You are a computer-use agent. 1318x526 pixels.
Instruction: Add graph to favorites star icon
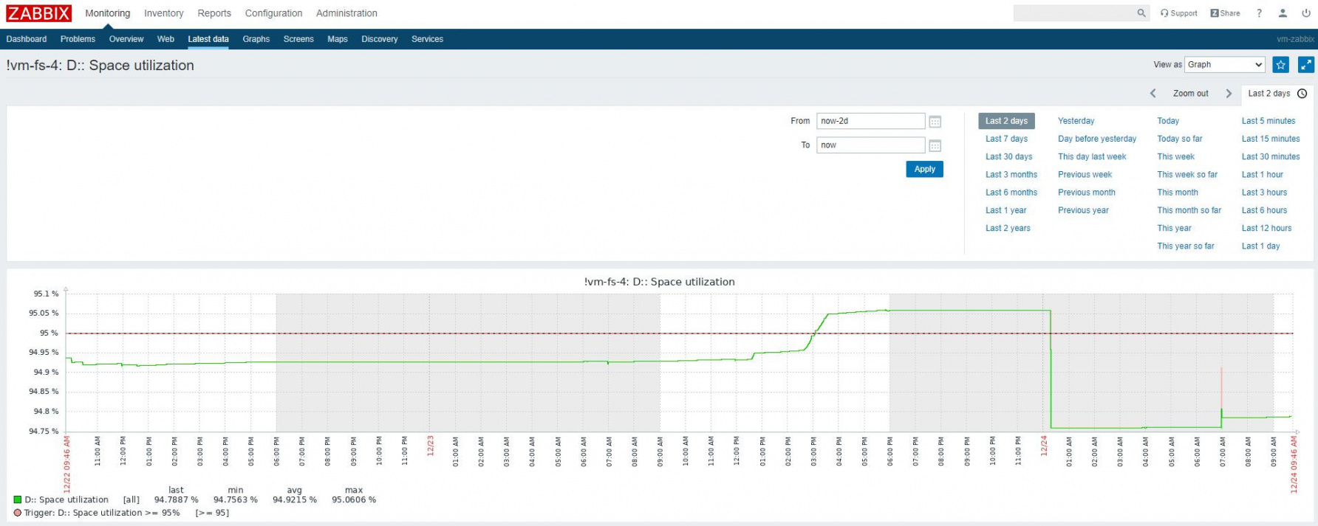point(1281,65)
